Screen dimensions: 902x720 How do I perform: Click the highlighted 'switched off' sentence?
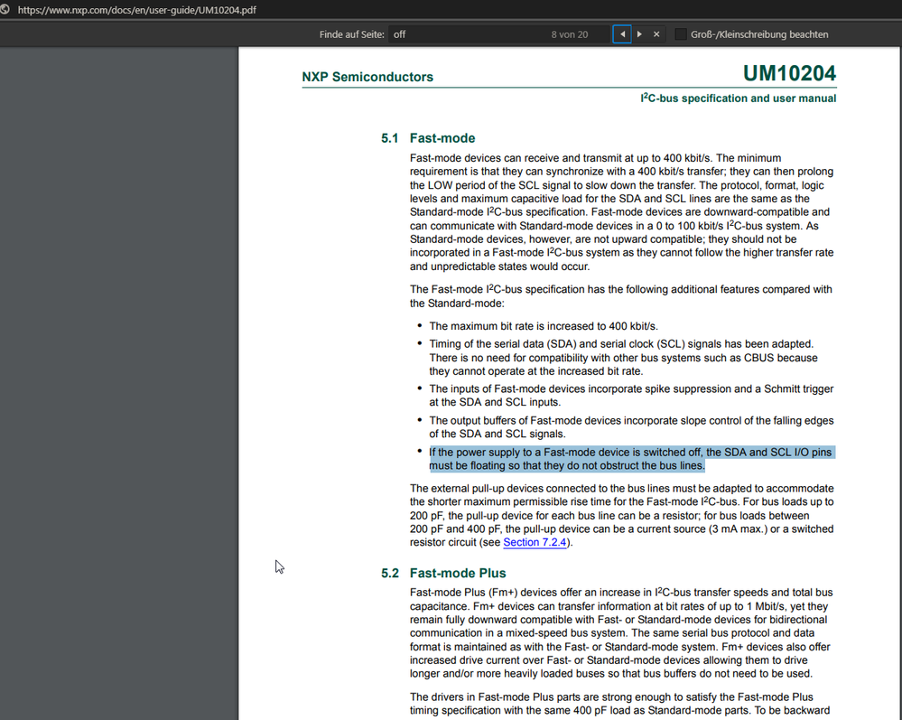point(630,459)
